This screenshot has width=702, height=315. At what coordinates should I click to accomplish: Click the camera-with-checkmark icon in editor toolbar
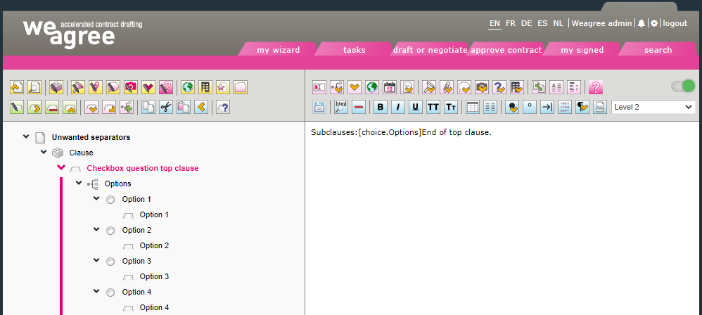(x=482, y=87)
